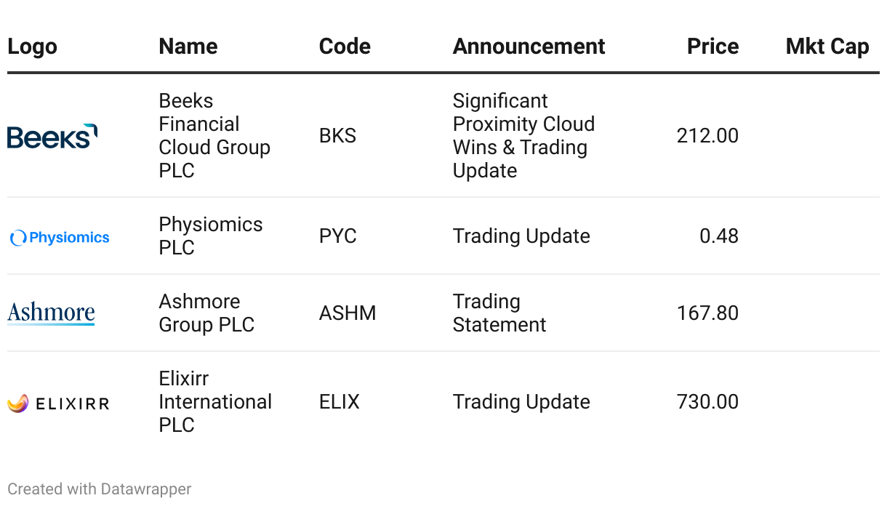This screenshot has width=887, height=506.
Task: Click the Code column header
Action: point(345,47)
